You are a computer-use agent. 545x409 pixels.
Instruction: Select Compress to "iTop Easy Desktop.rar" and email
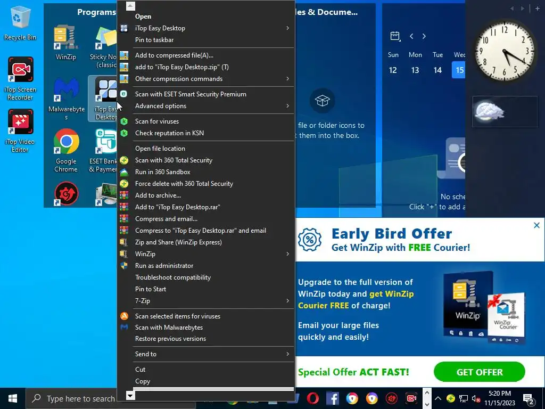click(206, 231)
